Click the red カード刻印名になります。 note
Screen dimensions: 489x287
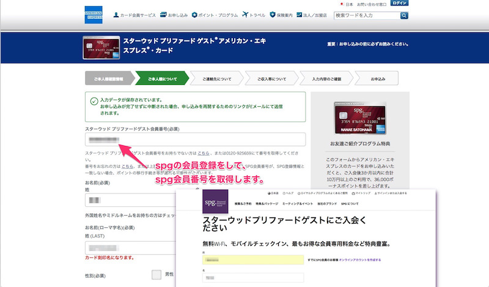click(110, 258)
